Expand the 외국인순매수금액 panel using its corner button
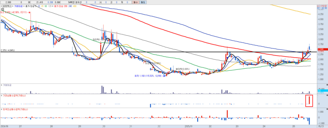 (x=327, y=109)
